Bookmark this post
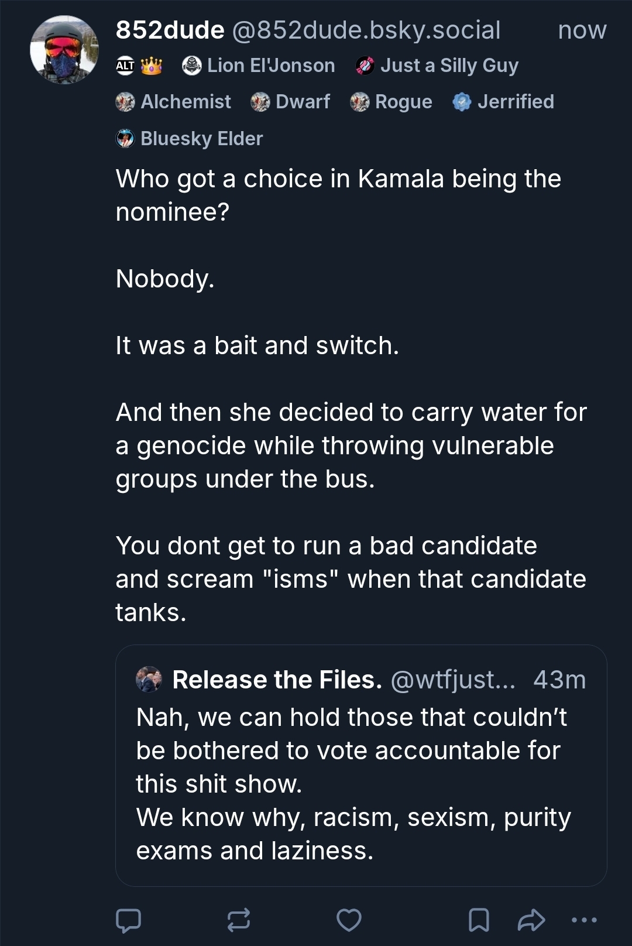Viewport: 632px width, 946px height. pos(479,920)
